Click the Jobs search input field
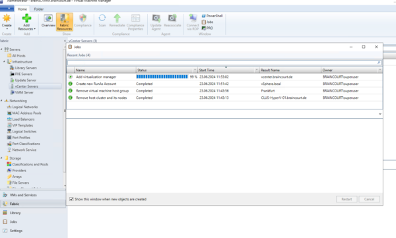The width and height of the screenshot is (396, 238). (222, 63)
